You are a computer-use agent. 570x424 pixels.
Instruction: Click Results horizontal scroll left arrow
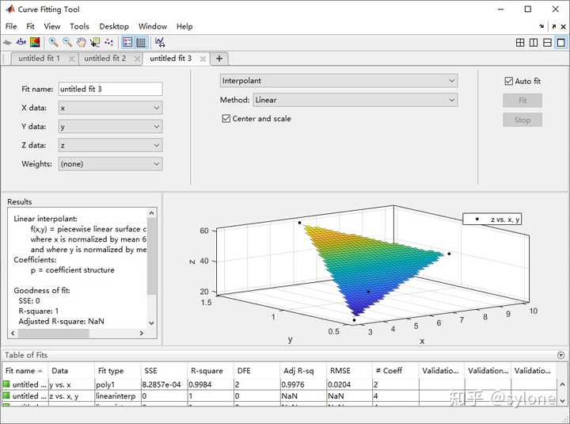pyautogui.click(x=13, y=333)
